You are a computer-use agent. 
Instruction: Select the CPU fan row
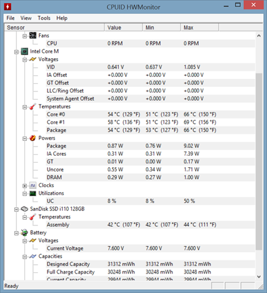pos(151,43)
